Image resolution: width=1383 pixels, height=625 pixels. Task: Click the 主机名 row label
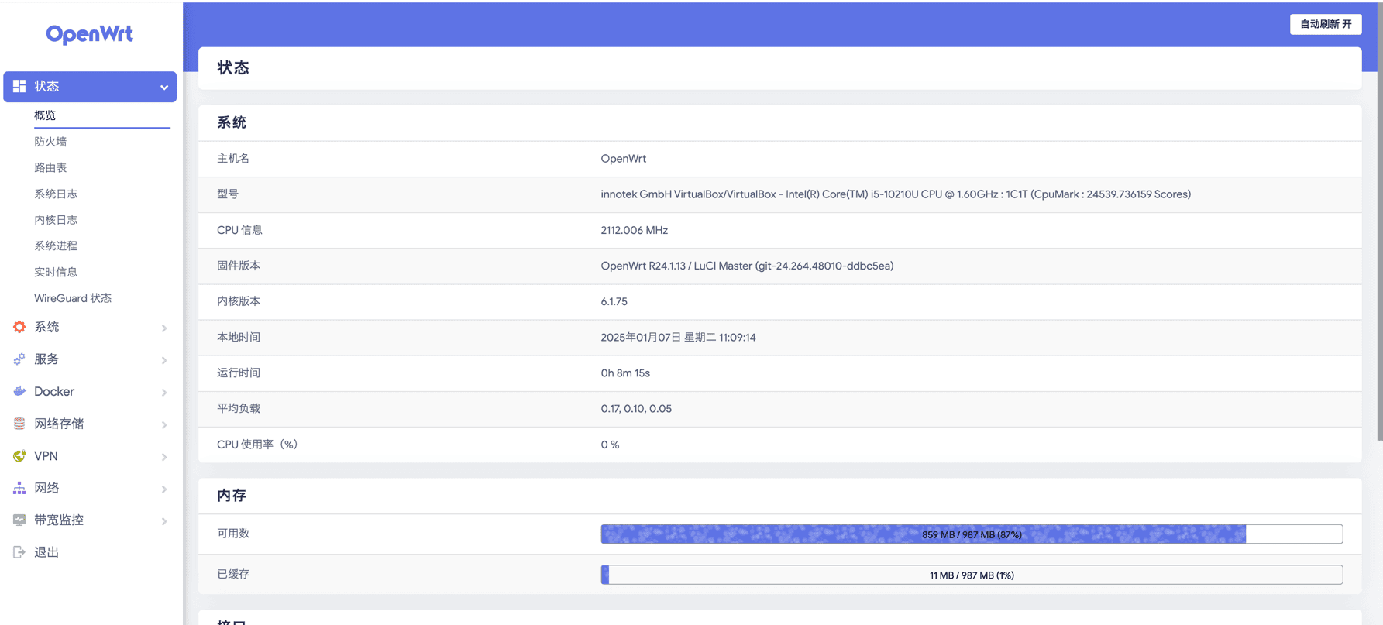[233, 158]
